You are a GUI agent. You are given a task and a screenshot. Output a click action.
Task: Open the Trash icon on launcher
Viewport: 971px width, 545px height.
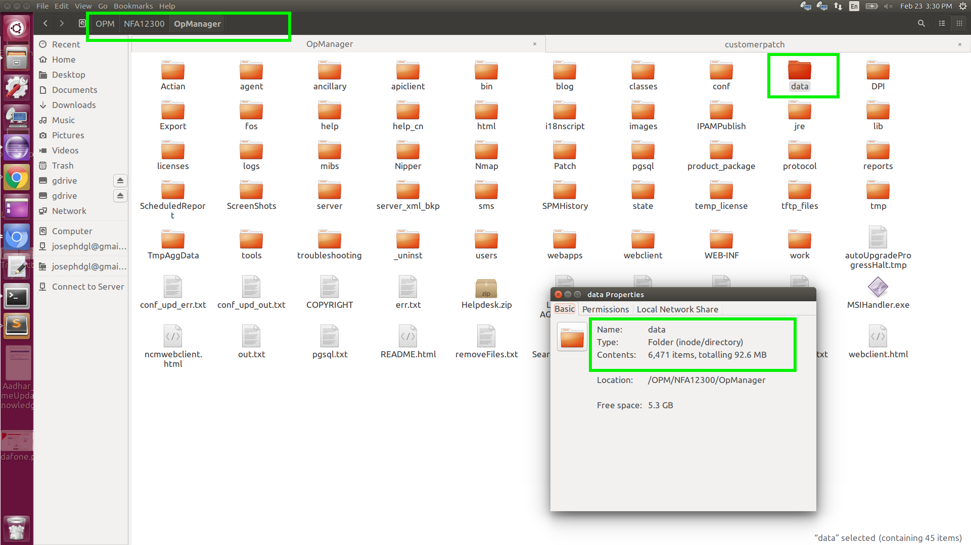coord(17,528)
